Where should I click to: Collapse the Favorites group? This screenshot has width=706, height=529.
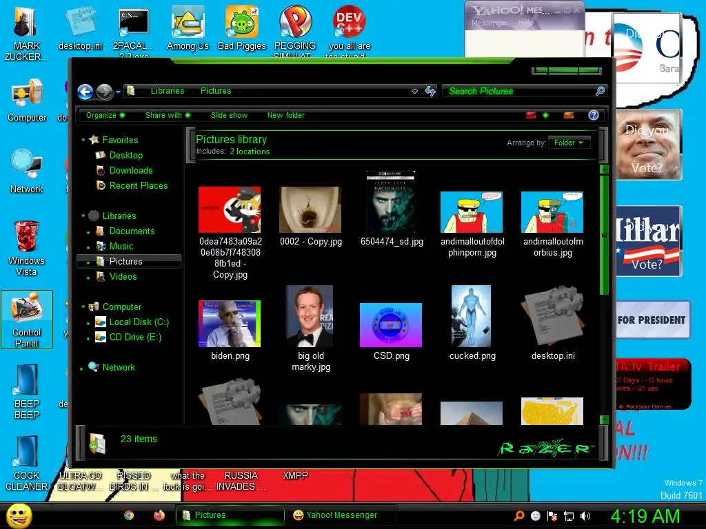(83, 140)
